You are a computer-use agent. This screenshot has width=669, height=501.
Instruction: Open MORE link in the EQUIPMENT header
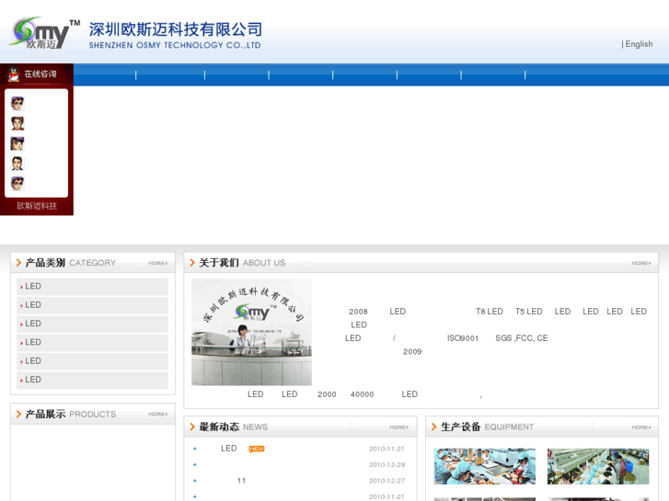coord(641,427)
